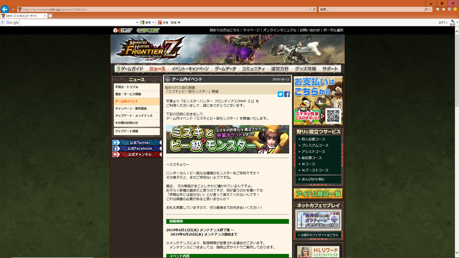Open the サポート nav tab

point(330,69)
